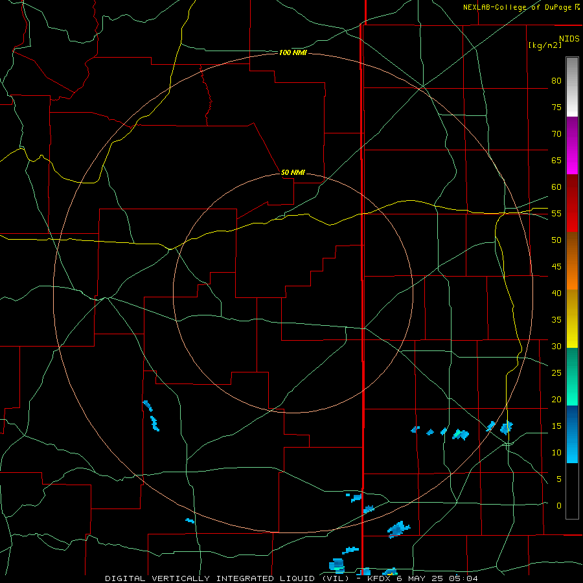
Task: Click the scale value "20"
Action: tap(556, 399)
